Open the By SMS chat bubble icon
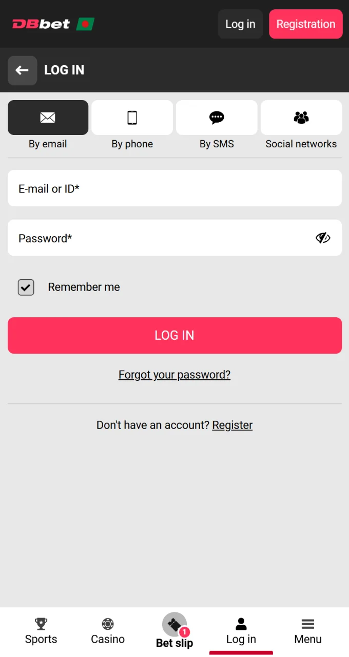The height and width of the screenshot is (657, 349). click(x=217, y=117)
